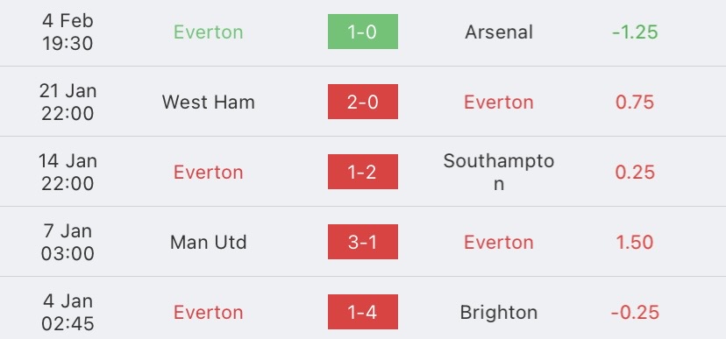Click red Everton name in 21 Jan row
Viewport: 726px width, 339px height.
click(x=499, y=102)
